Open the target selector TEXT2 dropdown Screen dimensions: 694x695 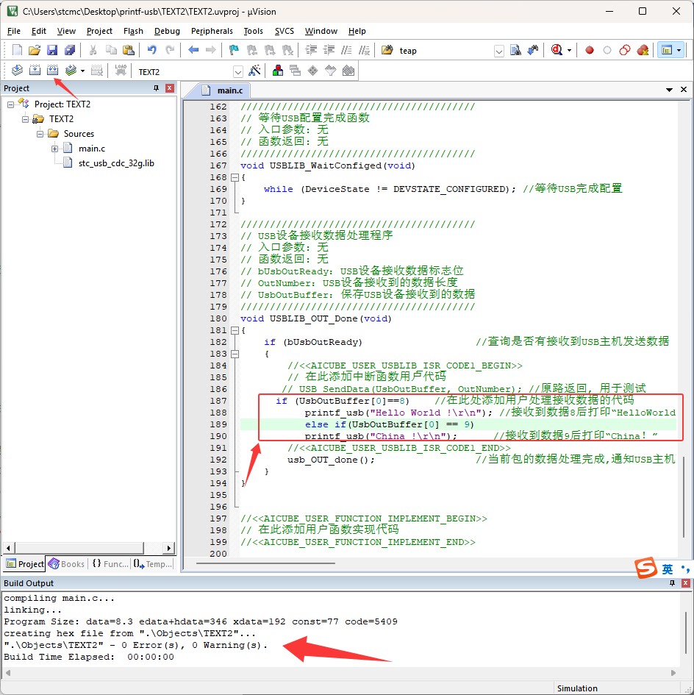[x=238, y=71]
